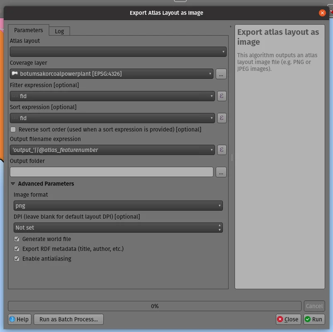Browse for Output folder with ellipsis button
The height and width of the screenshot is (332, 333).
(221, 172)
